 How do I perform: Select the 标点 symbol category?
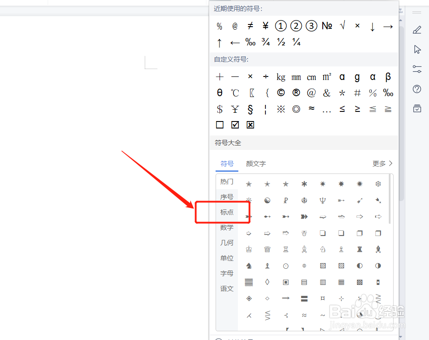tap(227, 212)
